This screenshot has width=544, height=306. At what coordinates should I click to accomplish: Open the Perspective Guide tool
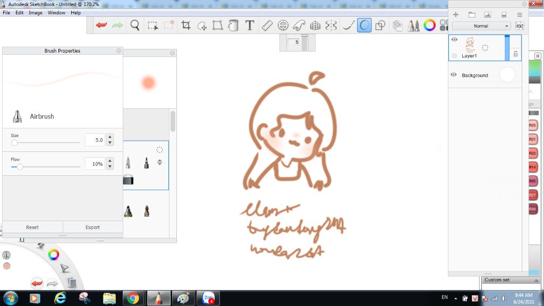[315, 25]
